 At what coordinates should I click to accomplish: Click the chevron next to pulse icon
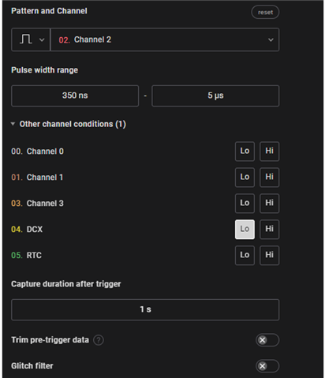42,40
